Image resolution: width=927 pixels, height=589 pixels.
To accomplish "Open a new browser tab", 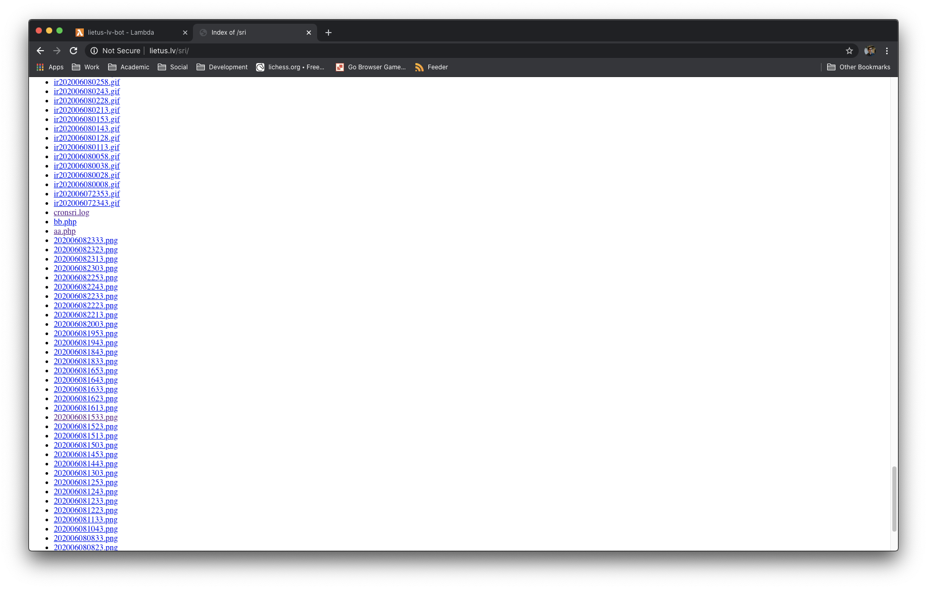I will [x=328, y=32].
